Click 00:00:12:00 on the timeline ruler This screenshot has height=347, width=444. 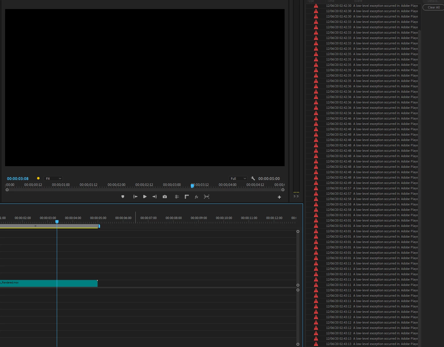coord(274,218)
